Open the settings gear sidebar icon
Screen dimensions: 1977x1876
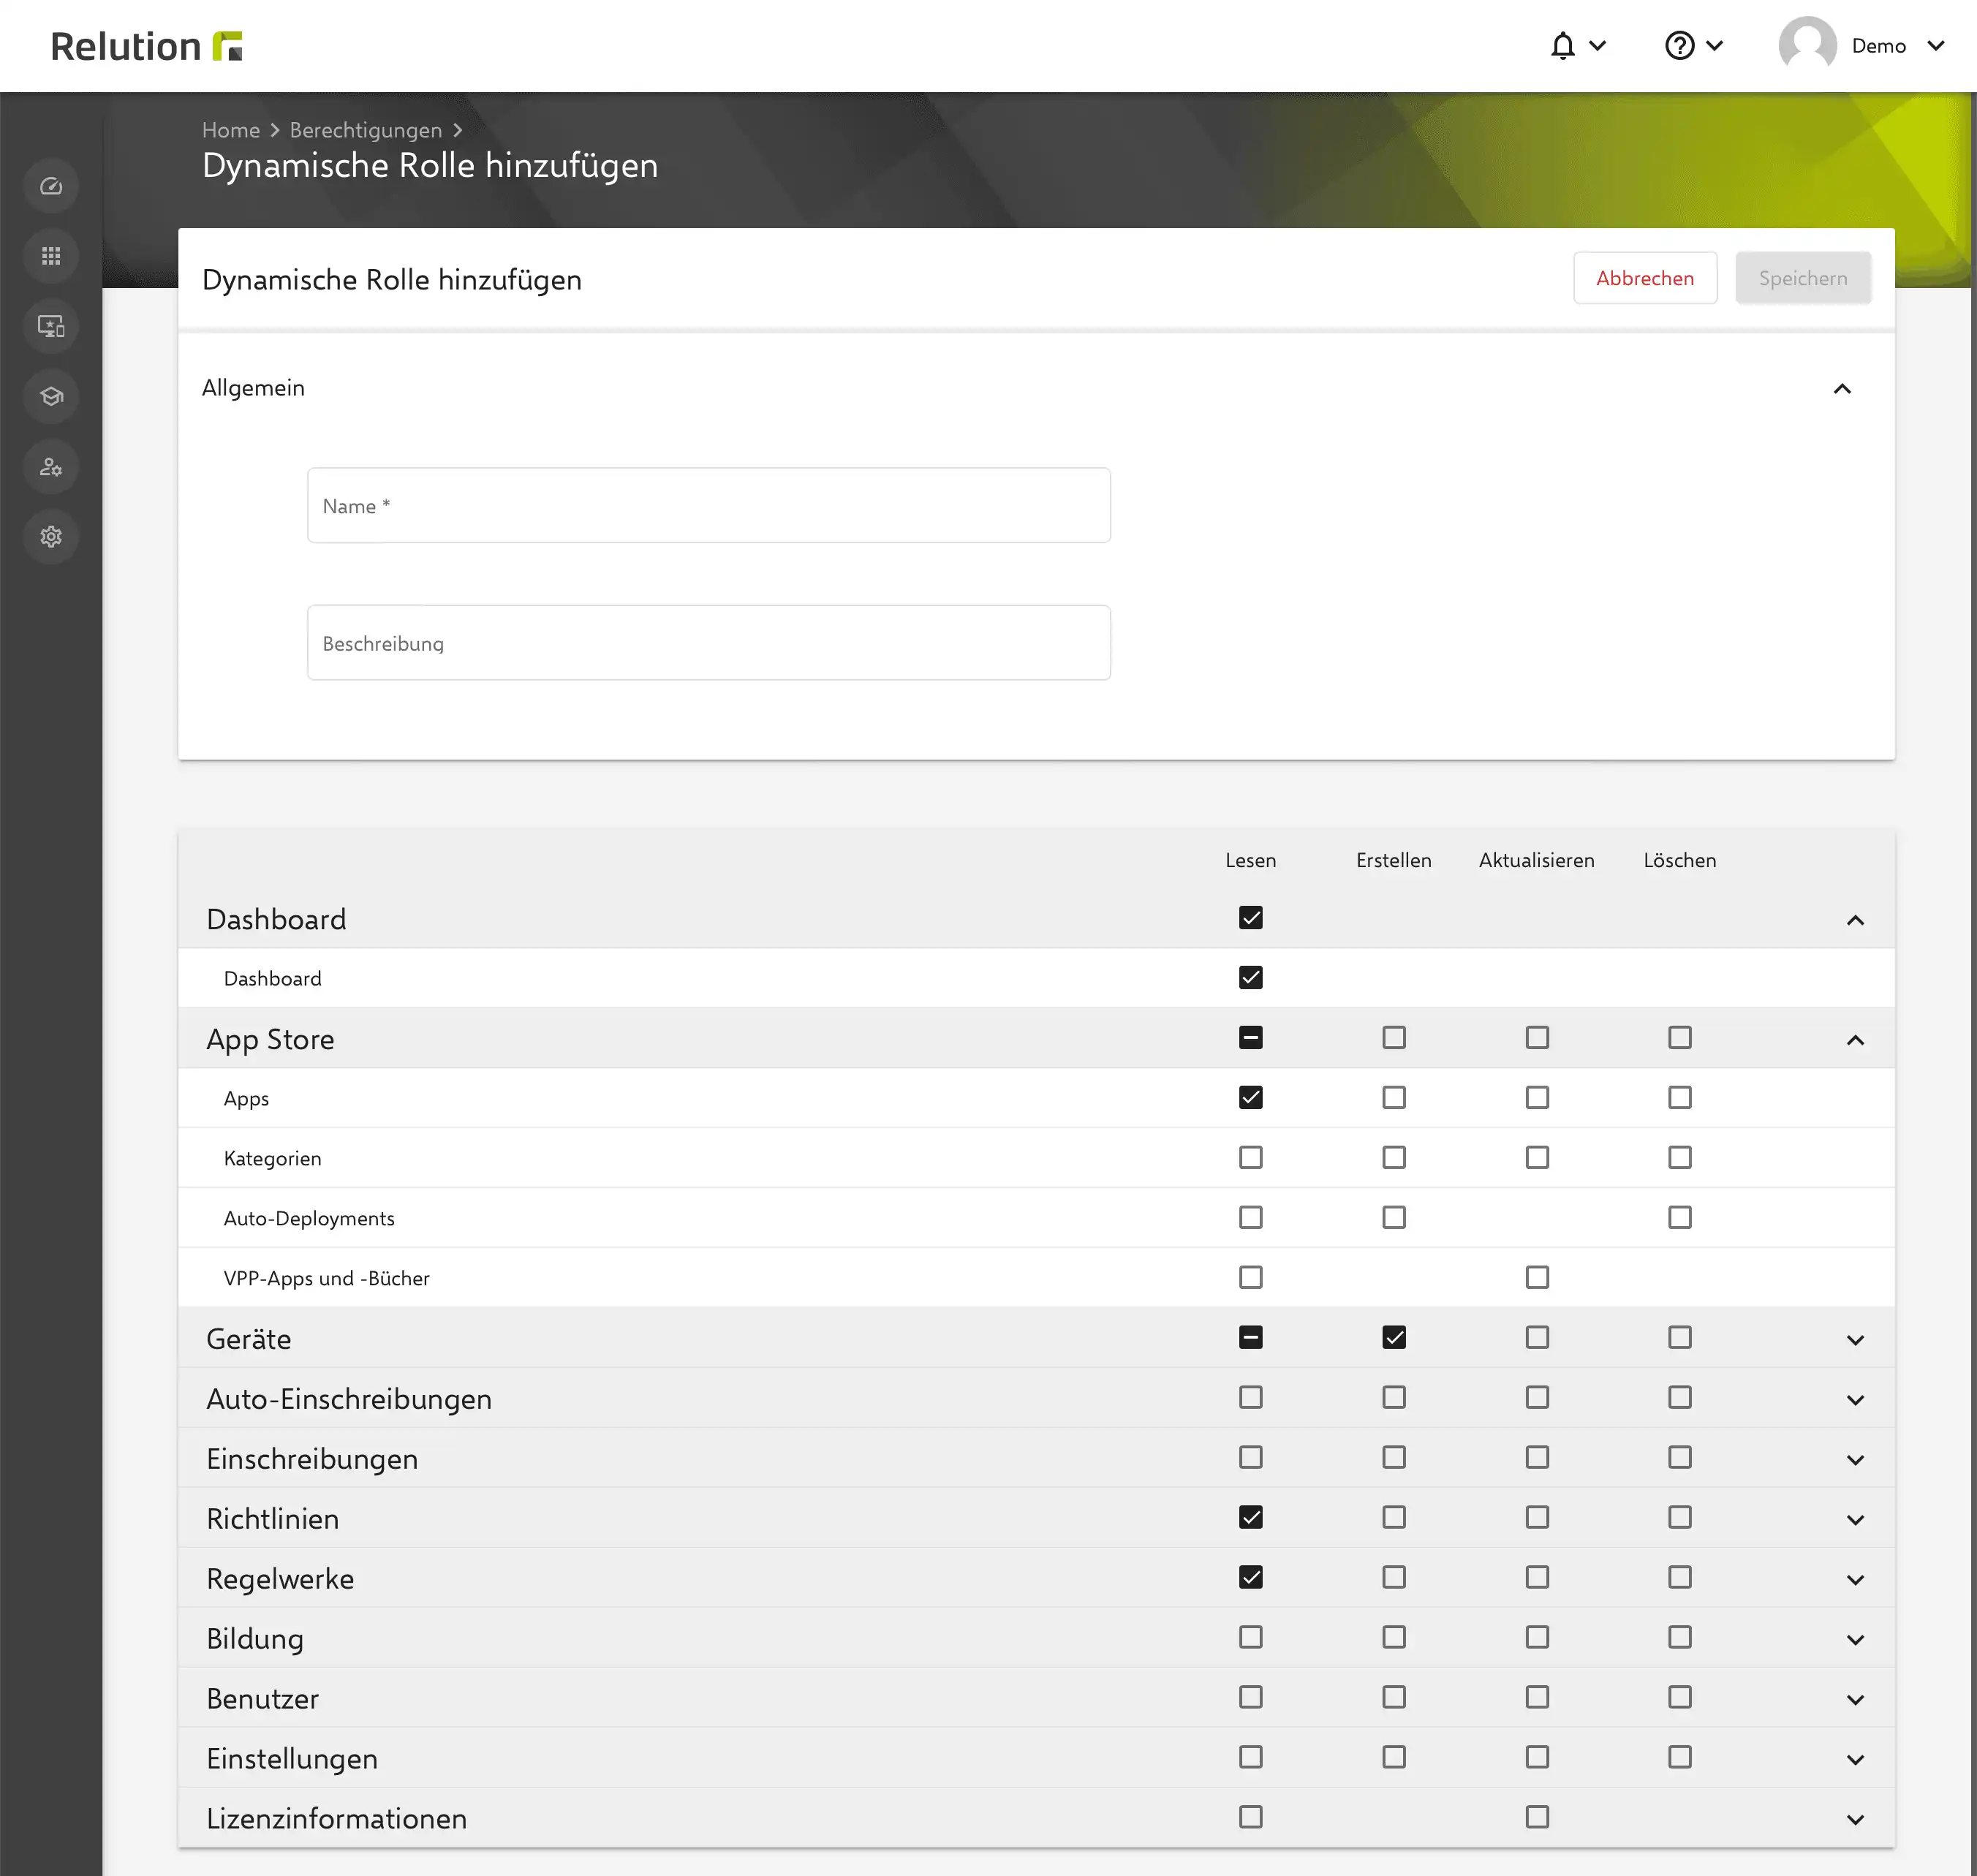click(x=51, y=537)
